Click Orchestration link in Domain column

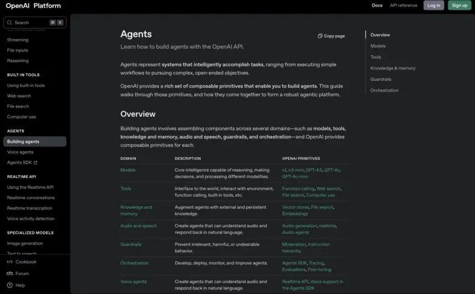tap(134, 263)
